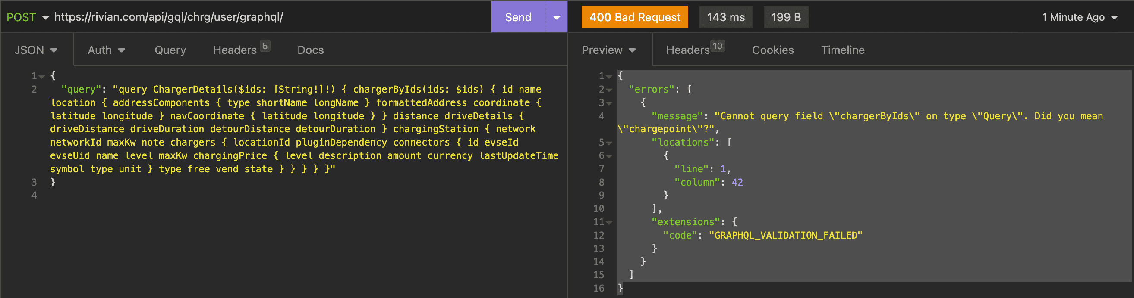Viewport: 1134px width, 298px height.
Task: Click the 400 Bad Request status badge
Action: tap(634, 17)
